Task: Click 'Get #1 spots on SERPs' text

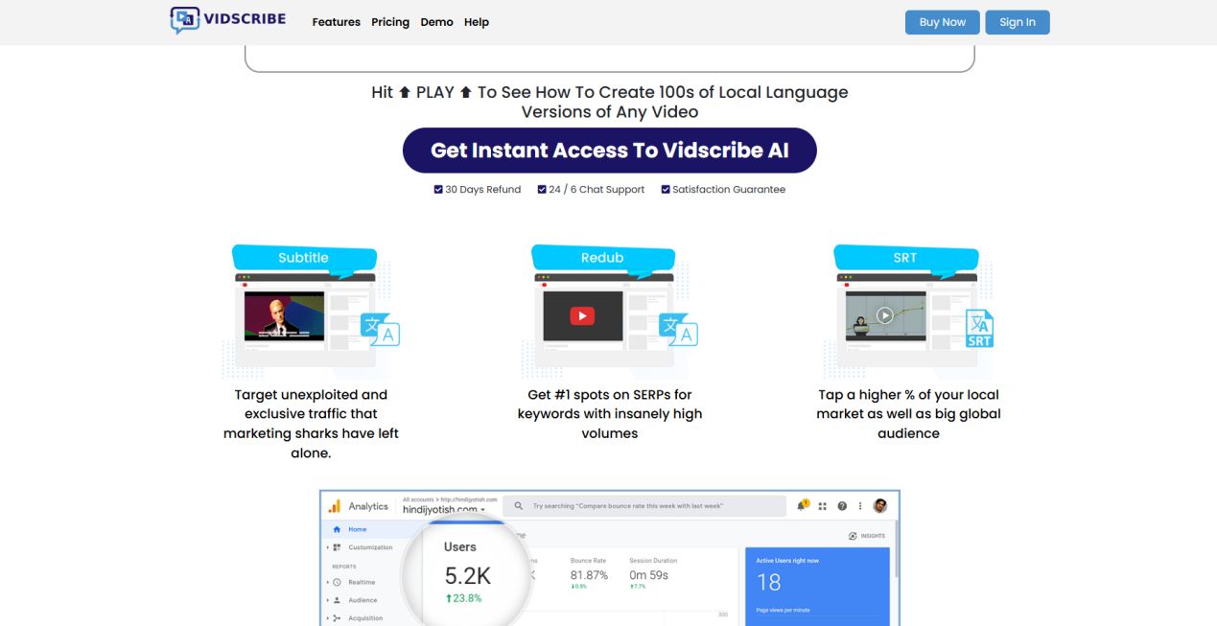Action: tap(610, 414)
